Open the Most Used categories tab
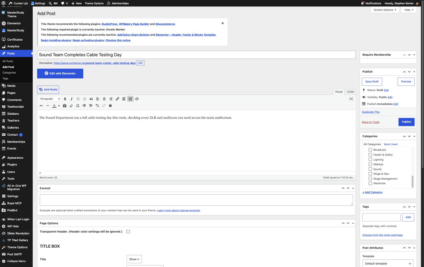 (x=390, y=144)
